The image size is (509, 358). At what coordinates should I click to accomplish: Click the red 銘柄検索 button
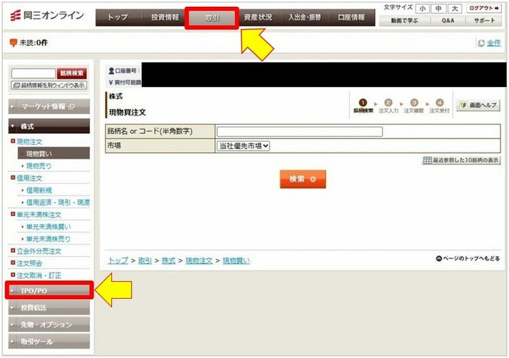point(72,73)
